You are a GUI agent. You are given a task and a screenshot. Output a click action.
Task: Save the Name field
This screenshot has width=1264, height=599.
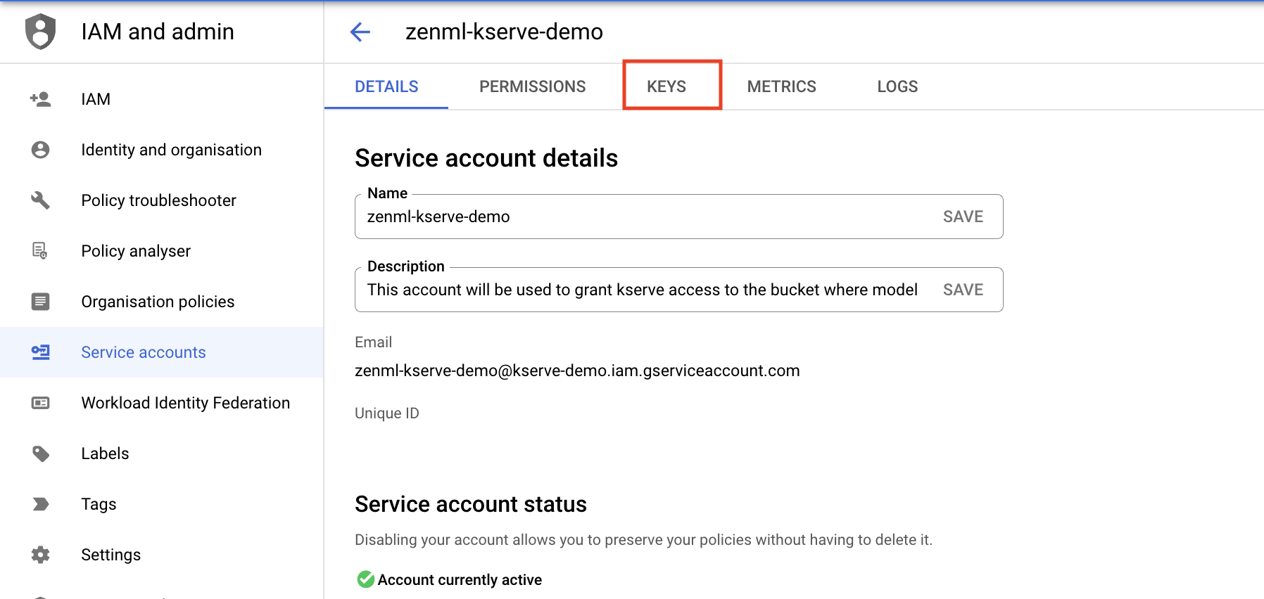coord(963,217)
